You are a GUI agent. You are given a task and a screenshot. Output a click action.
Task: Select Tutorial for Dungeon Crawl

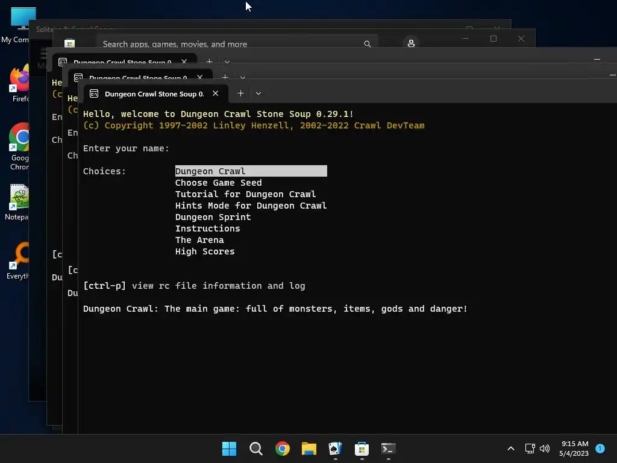(x=246, y=194)
